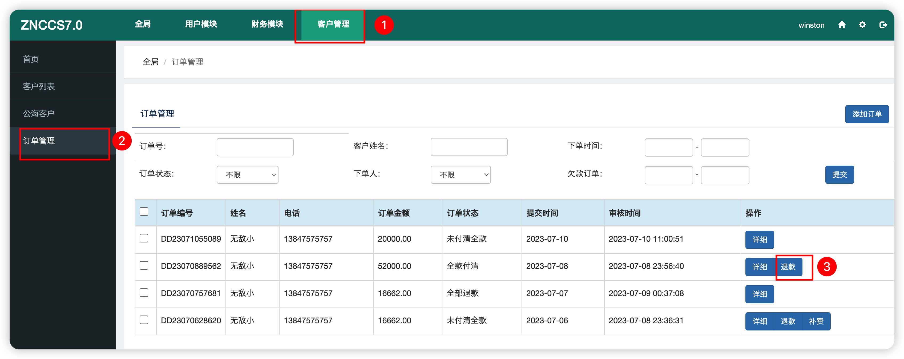View 详细 for order DD23070889562
This screenshot has height=359, width=904.
tap(759, 267)
